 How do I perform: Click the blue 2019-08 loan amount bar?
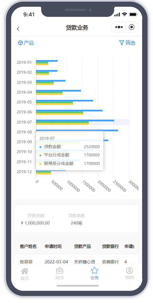point(77,130)
